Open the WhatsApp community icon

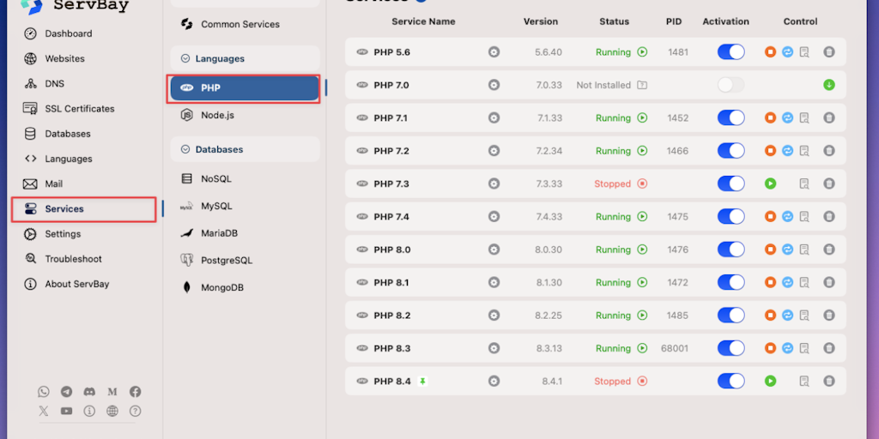44,392
